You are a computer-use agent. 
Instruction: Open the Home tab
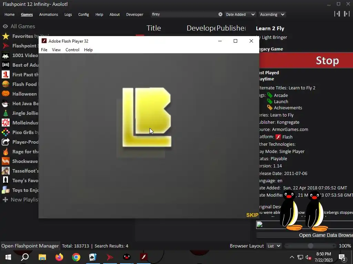[9, 14]
